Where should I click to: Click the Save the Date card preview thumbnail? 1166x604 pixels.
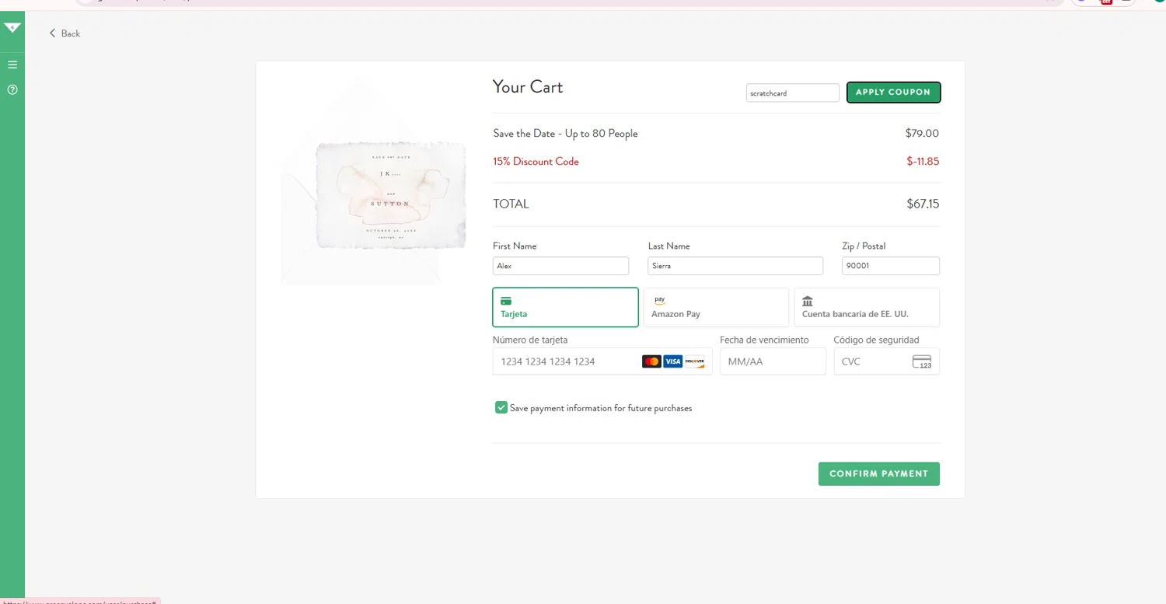[390, 196]
